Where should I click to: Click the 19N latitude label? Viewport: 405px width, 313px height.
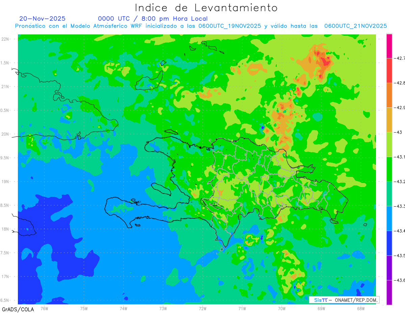(5, 181)
